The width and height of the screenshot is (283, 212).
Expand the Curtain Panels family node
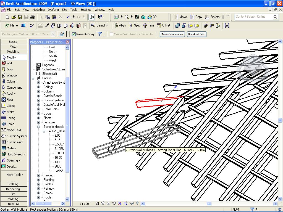click(x=38, y=96)
